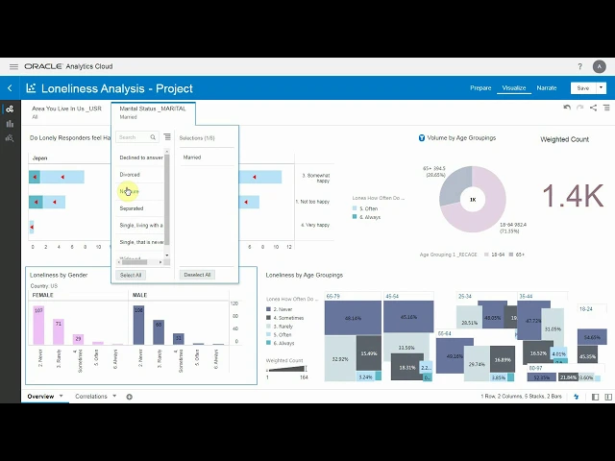Undo the last change

567,108
